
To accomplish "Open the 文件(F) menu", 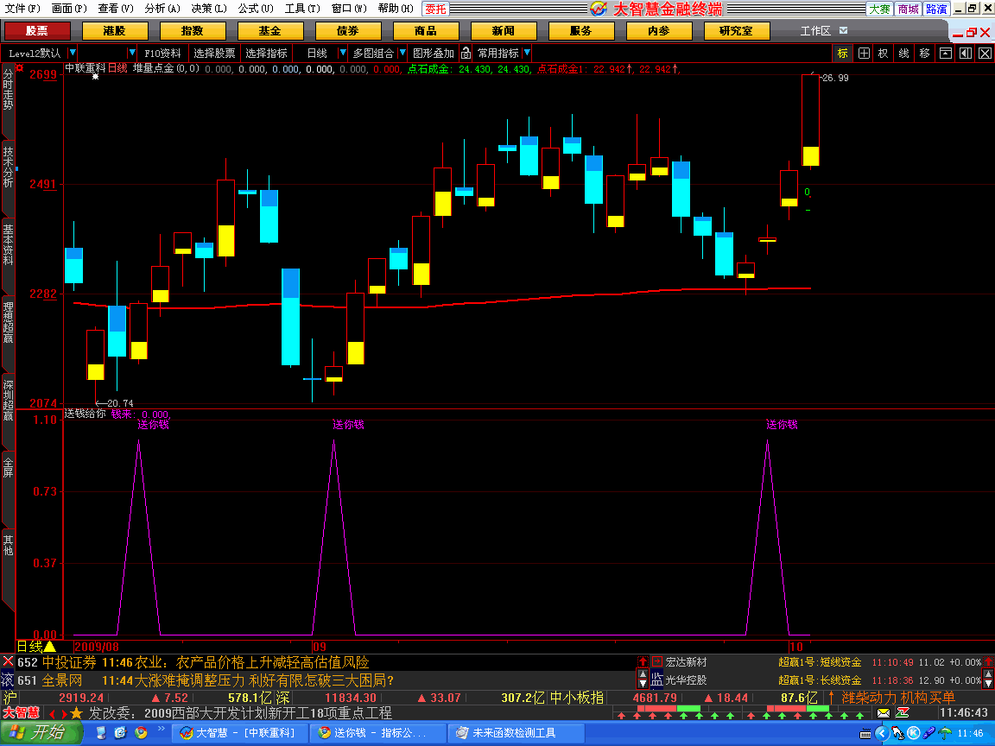I will [22, 9].
